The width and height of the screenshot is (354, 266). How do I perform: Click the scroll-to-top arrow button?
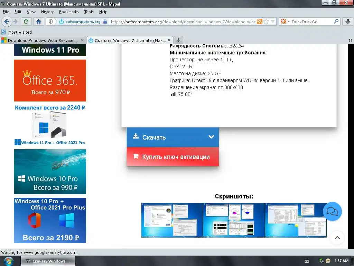coord(337,238)
